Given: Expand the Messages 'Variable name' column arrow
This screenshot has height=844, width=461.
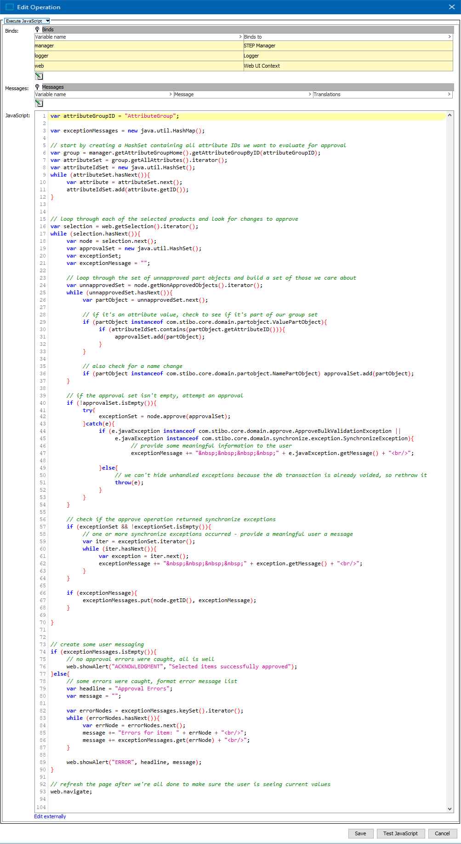Looking at the screenshot, I should click(x=171, y=94).
